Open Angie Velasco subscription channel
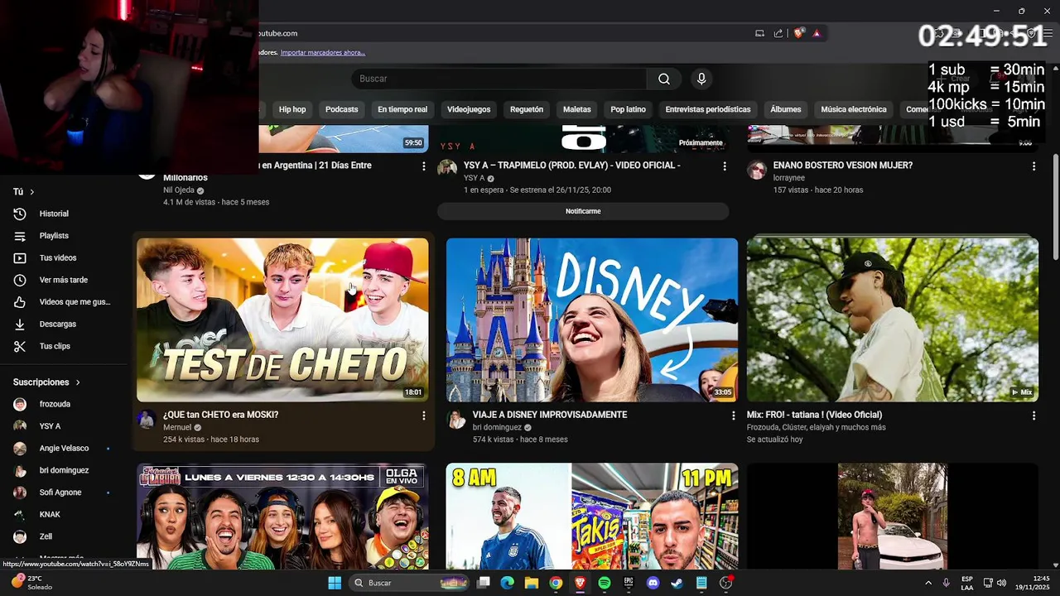This screenshot has width=1060, height=596. point(63,448)
